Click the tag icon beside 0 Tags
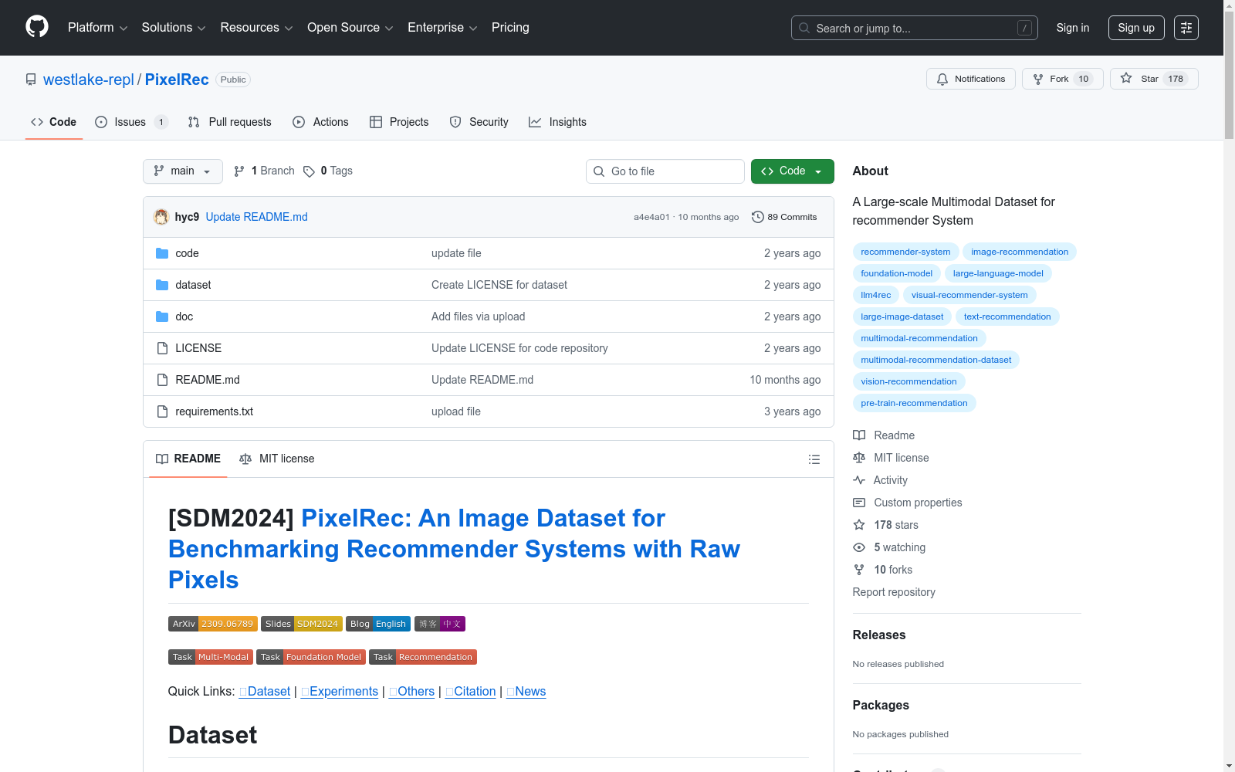Screen dimensions: 1235x772 pos(309,171)
